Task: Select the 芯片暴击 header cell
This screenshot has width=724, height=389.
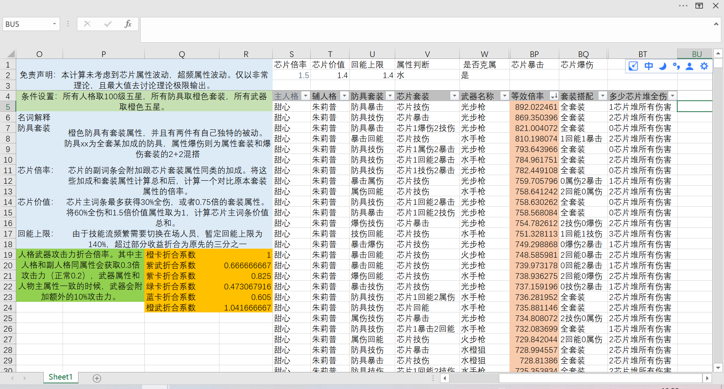Action: pyautogui.click(x=534, y=65)
